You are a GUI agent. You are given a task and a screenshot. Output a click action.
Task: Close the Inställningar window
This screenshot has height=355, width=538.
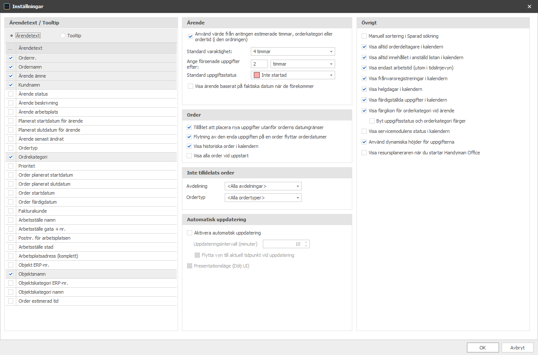click(x=529, y=6)
